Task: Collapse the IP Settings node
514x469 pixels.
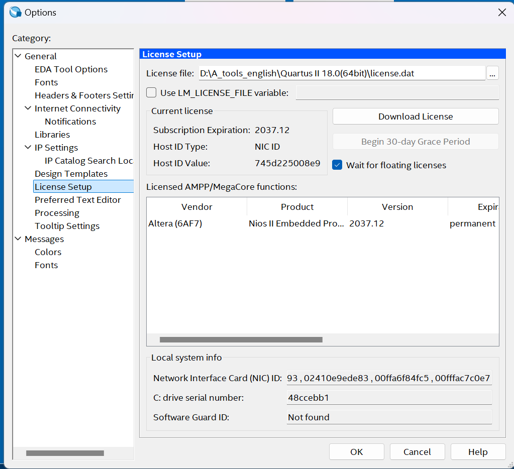Action: click(x=28, y=148)
